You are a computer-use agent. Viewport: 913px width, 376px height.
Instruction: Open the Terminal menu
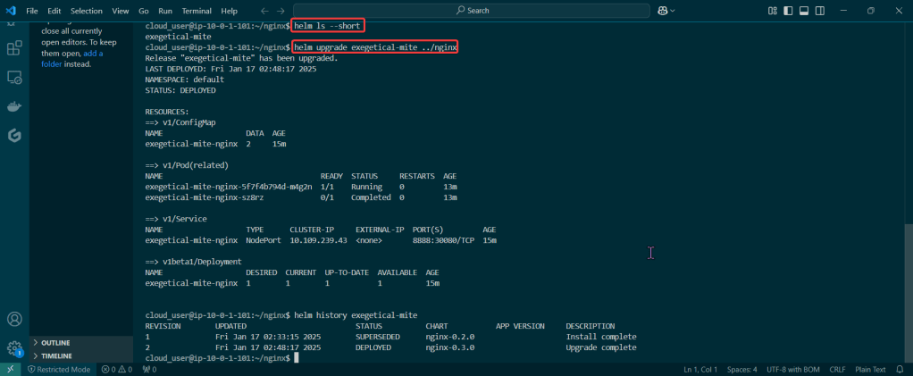(x=198, y=11)
